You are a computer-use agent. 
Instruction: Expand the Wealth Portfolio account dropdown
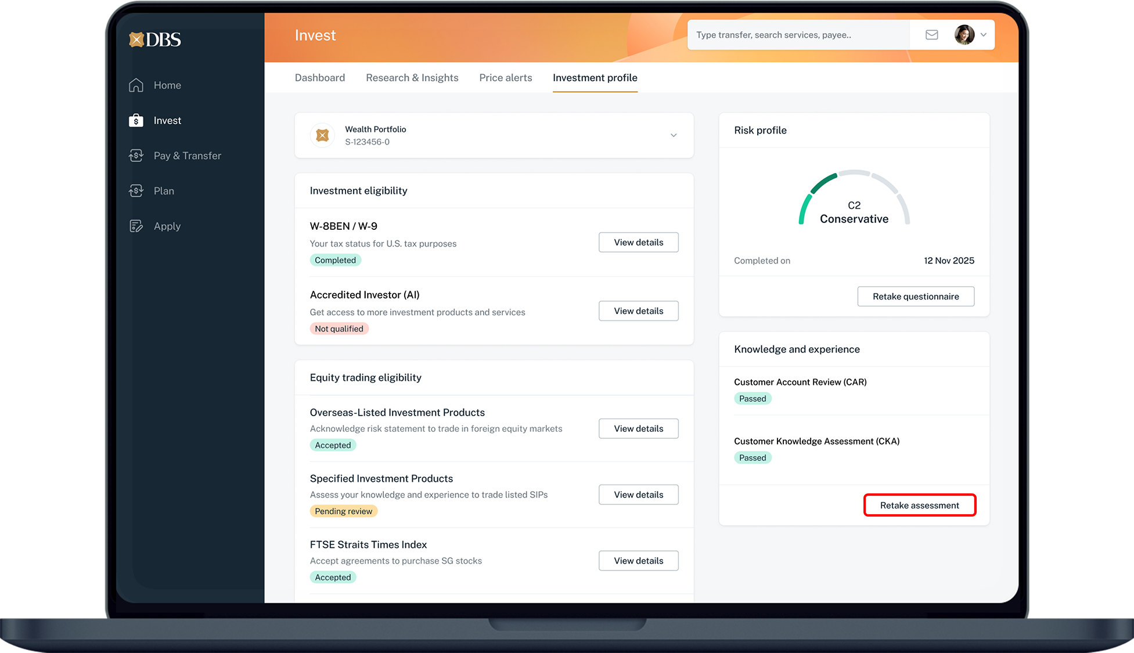point(674,135)
